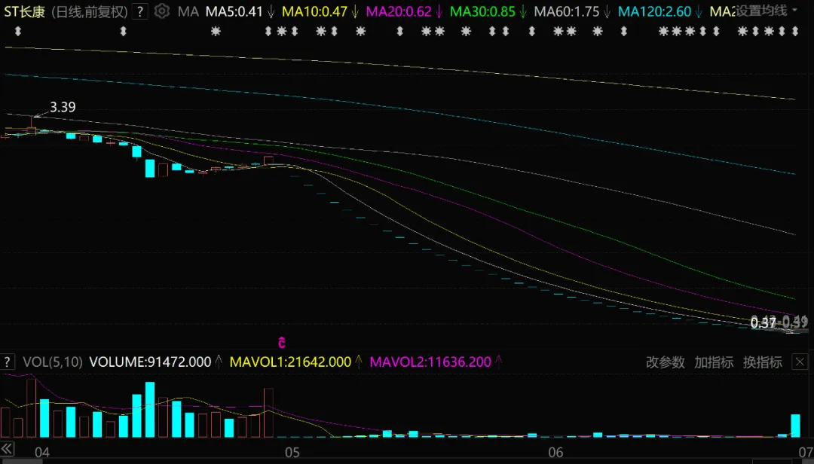Select MA120:2.60 moving average value
The width and height of the screenshot is (814, 464).
[655, 11]
